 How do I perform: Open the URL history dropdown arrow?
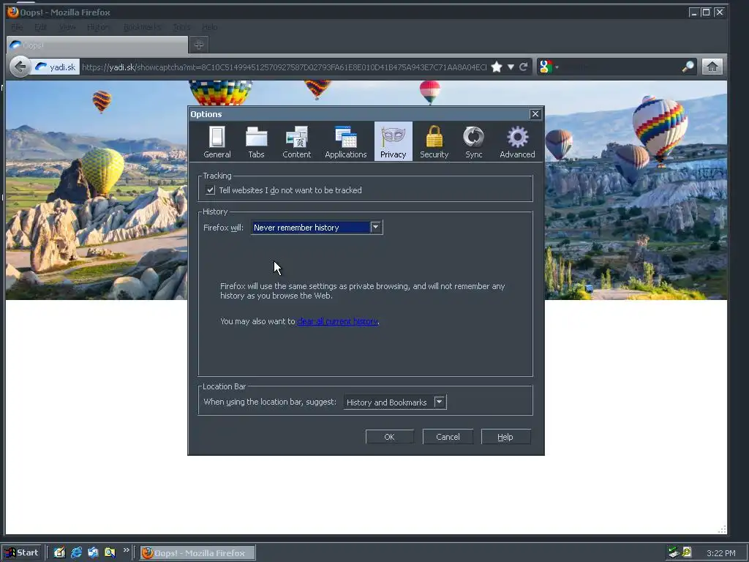tap(511, 67)
